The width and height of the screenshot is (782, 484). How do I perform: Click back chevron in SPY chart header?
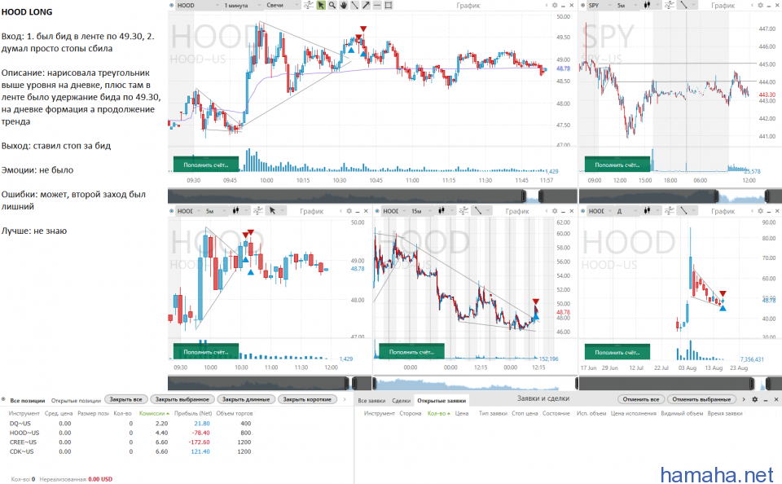point(752,5)
